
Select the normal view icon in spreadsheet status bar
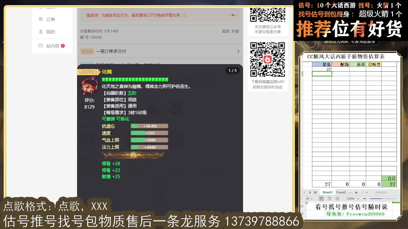coord(322,198)
